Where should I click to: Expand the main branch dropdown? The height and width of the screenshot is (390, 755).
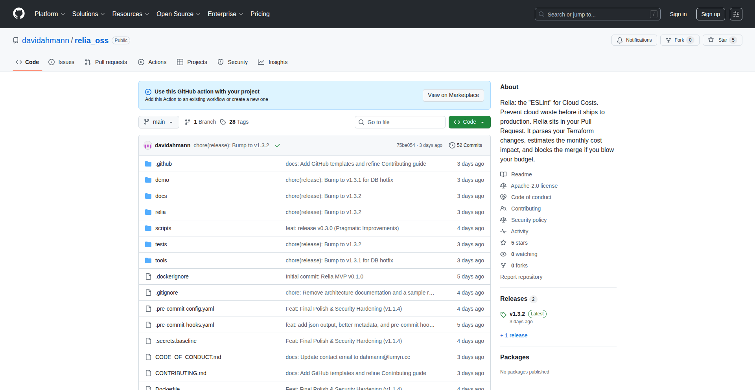158,122
